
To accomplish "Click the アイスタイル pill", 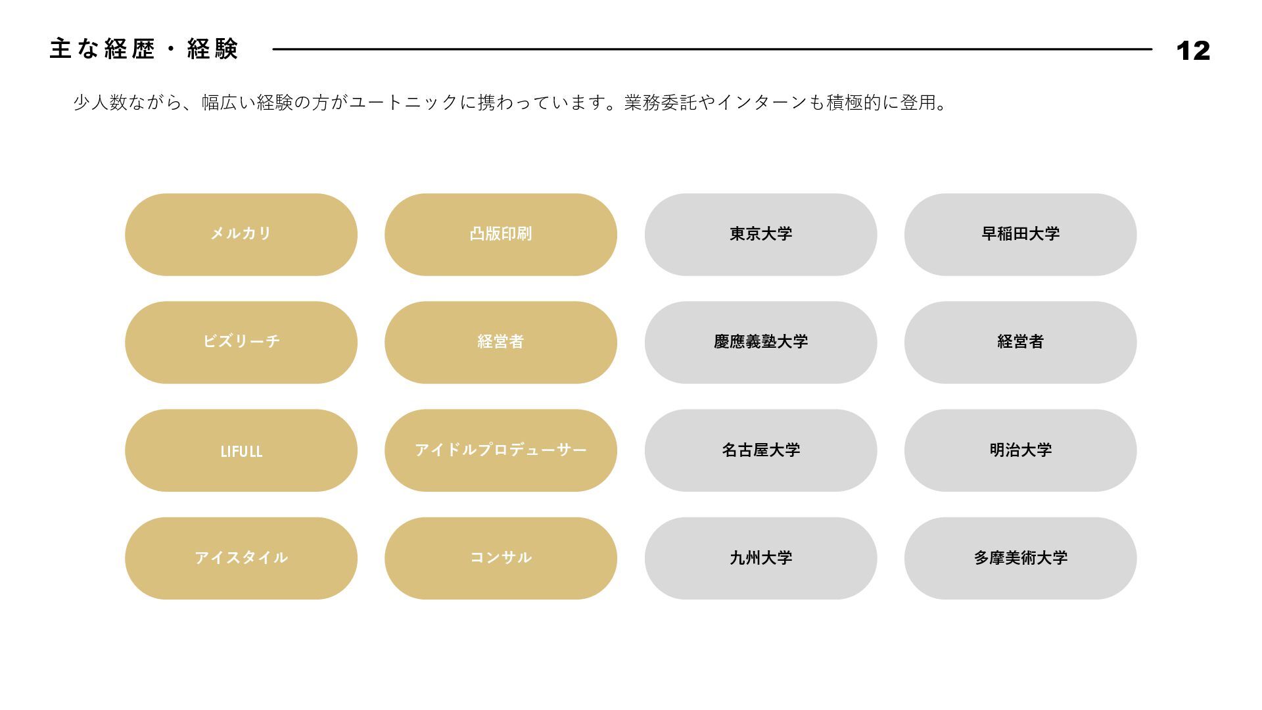I will pyautogui.click(x=241, y=558).
